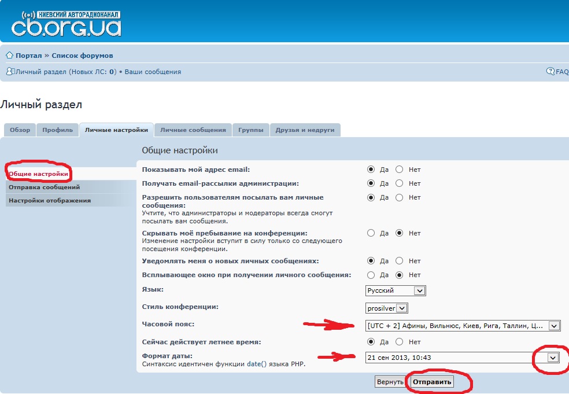Open Настройки отображения in the sidebar
569x394 pixels.
point(50,201)
